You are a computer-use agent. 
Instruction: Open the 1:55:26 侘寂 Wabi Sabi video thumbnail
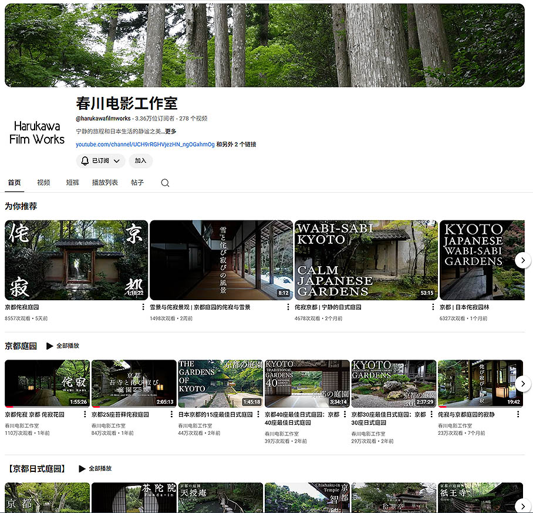48,384
